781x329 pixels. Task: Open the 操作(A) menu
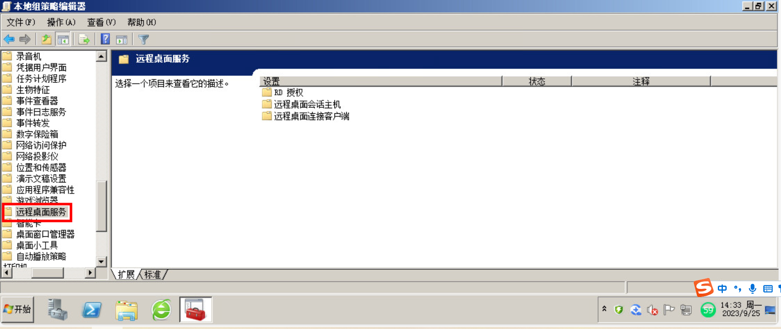(61, 22)
